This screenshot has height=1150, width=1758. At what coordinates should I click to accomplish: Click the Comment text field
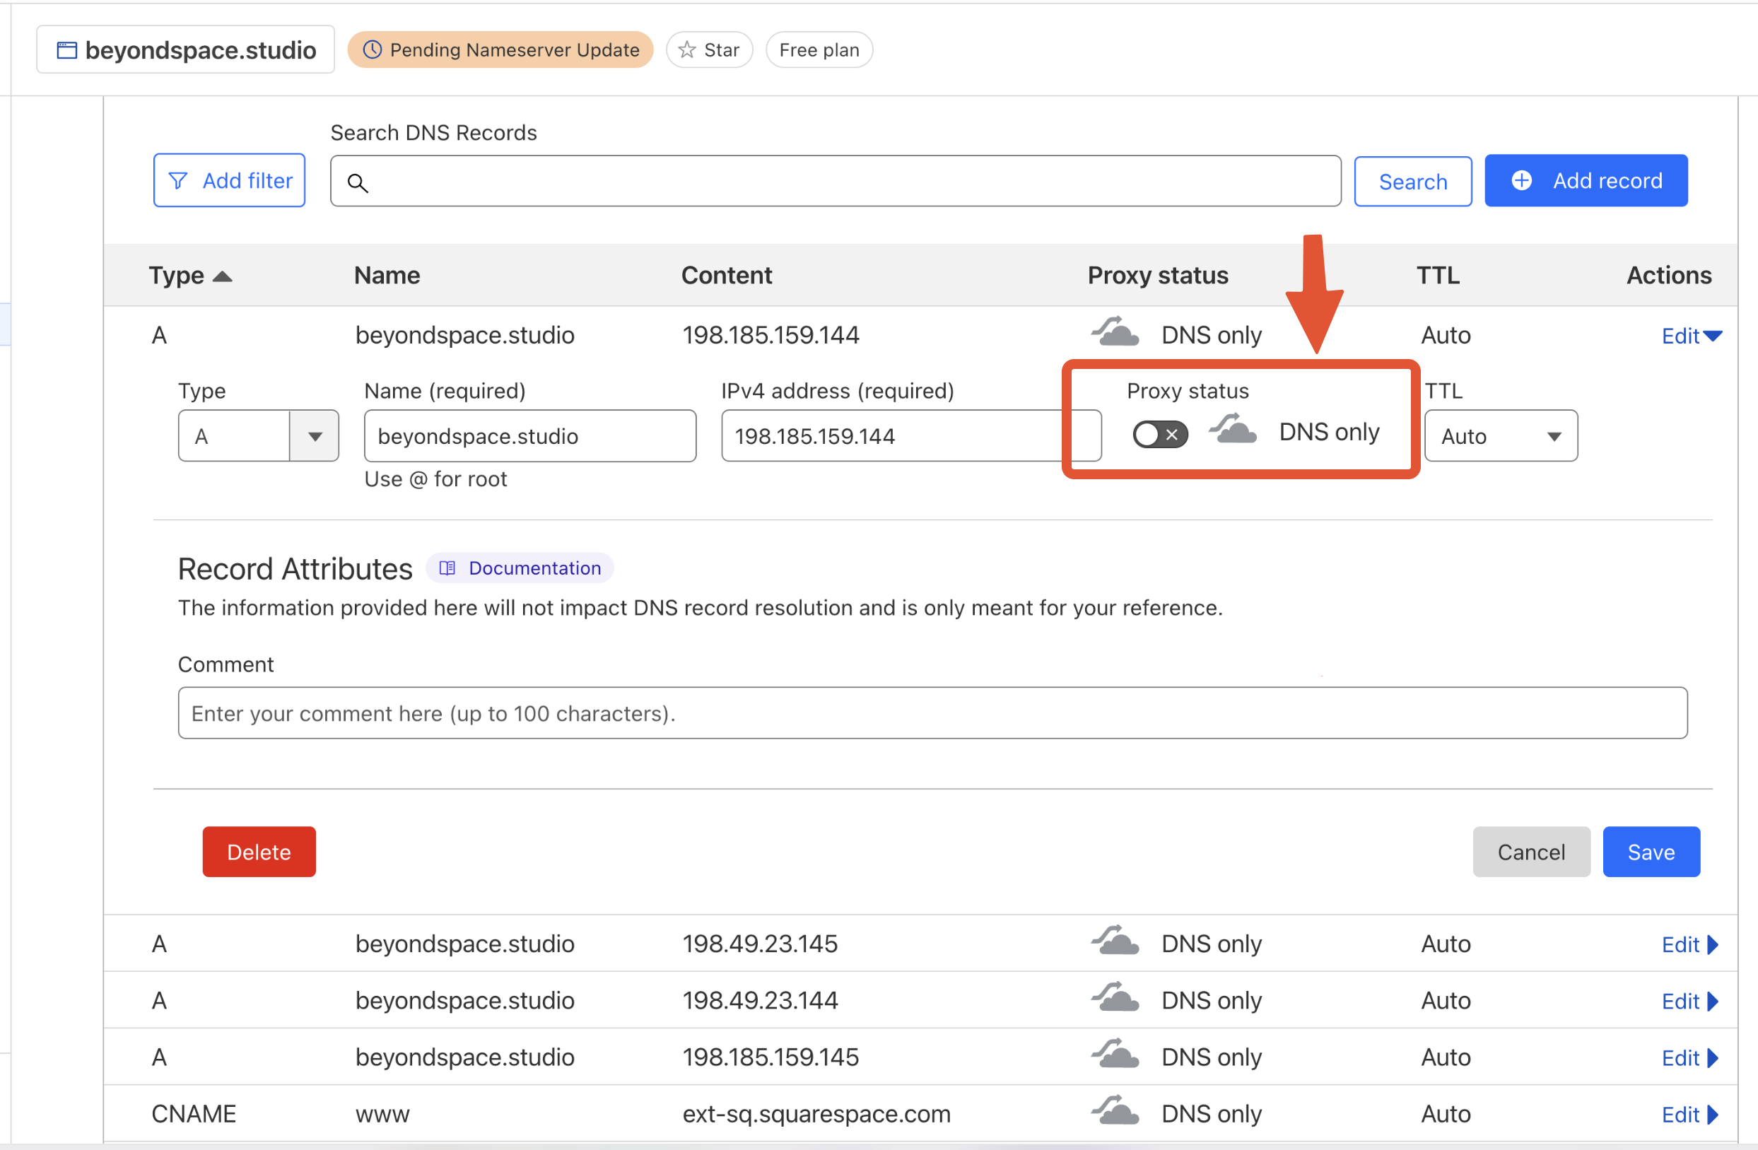tap(932, 712)
